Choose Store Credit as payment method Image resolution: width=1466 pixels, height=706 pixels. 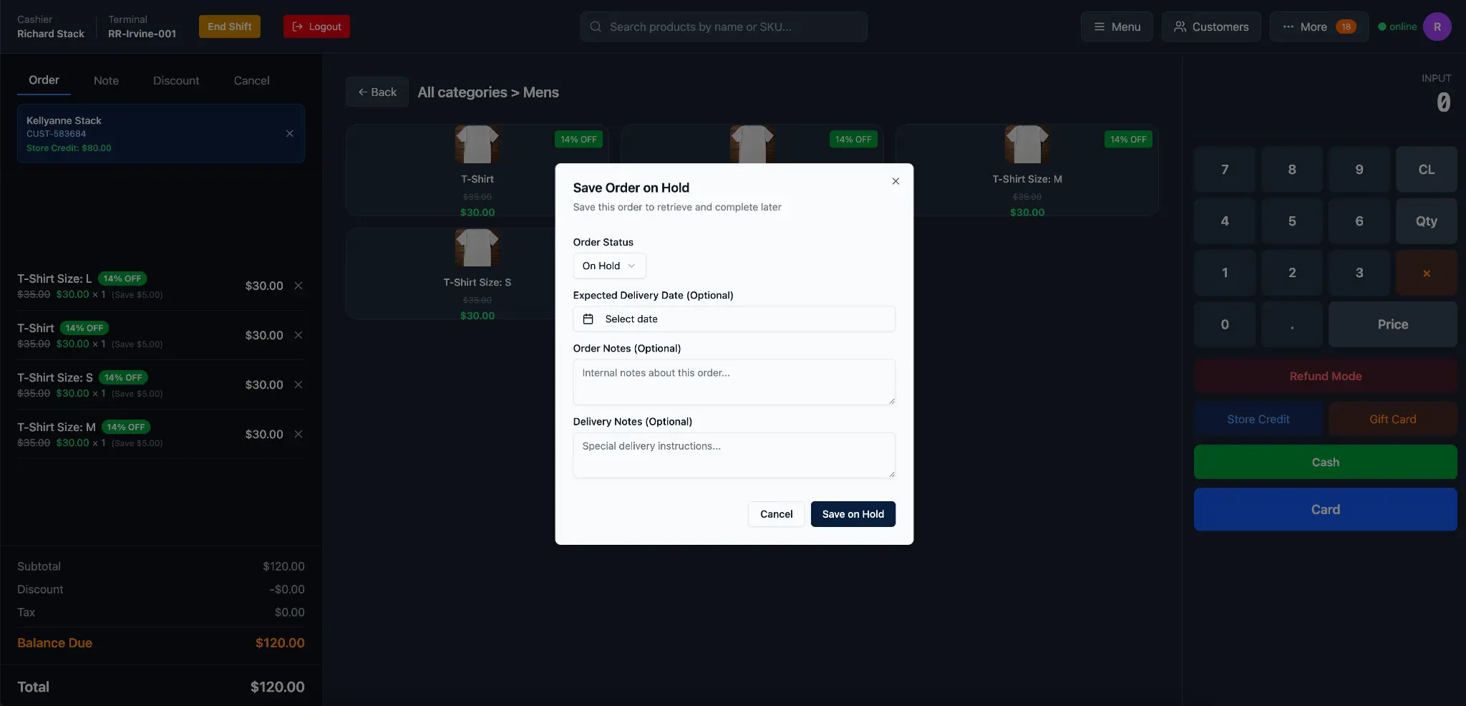[x=1258, y=419]
